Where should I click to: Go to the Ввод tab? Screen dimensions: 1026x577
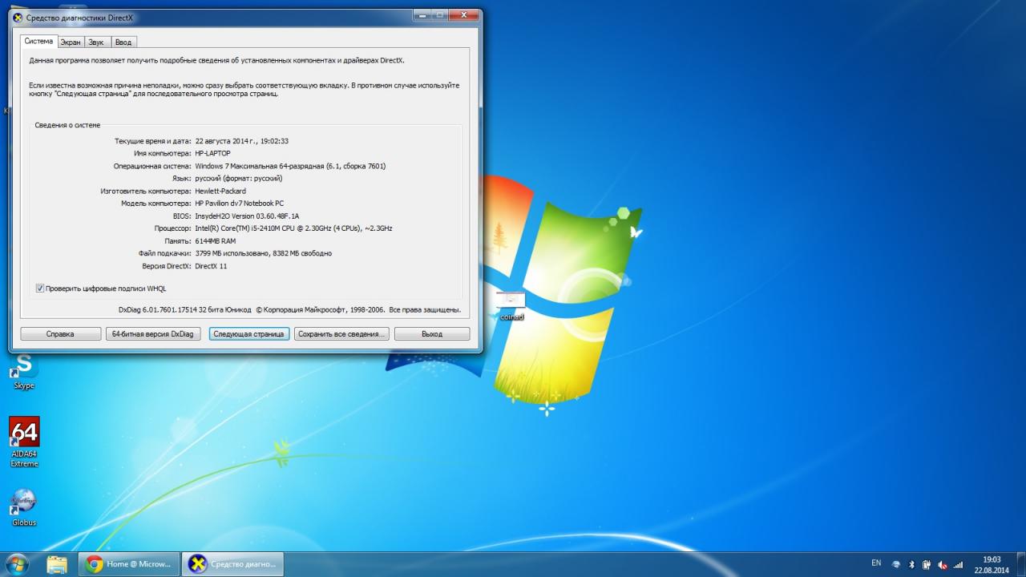click(123, 42)
